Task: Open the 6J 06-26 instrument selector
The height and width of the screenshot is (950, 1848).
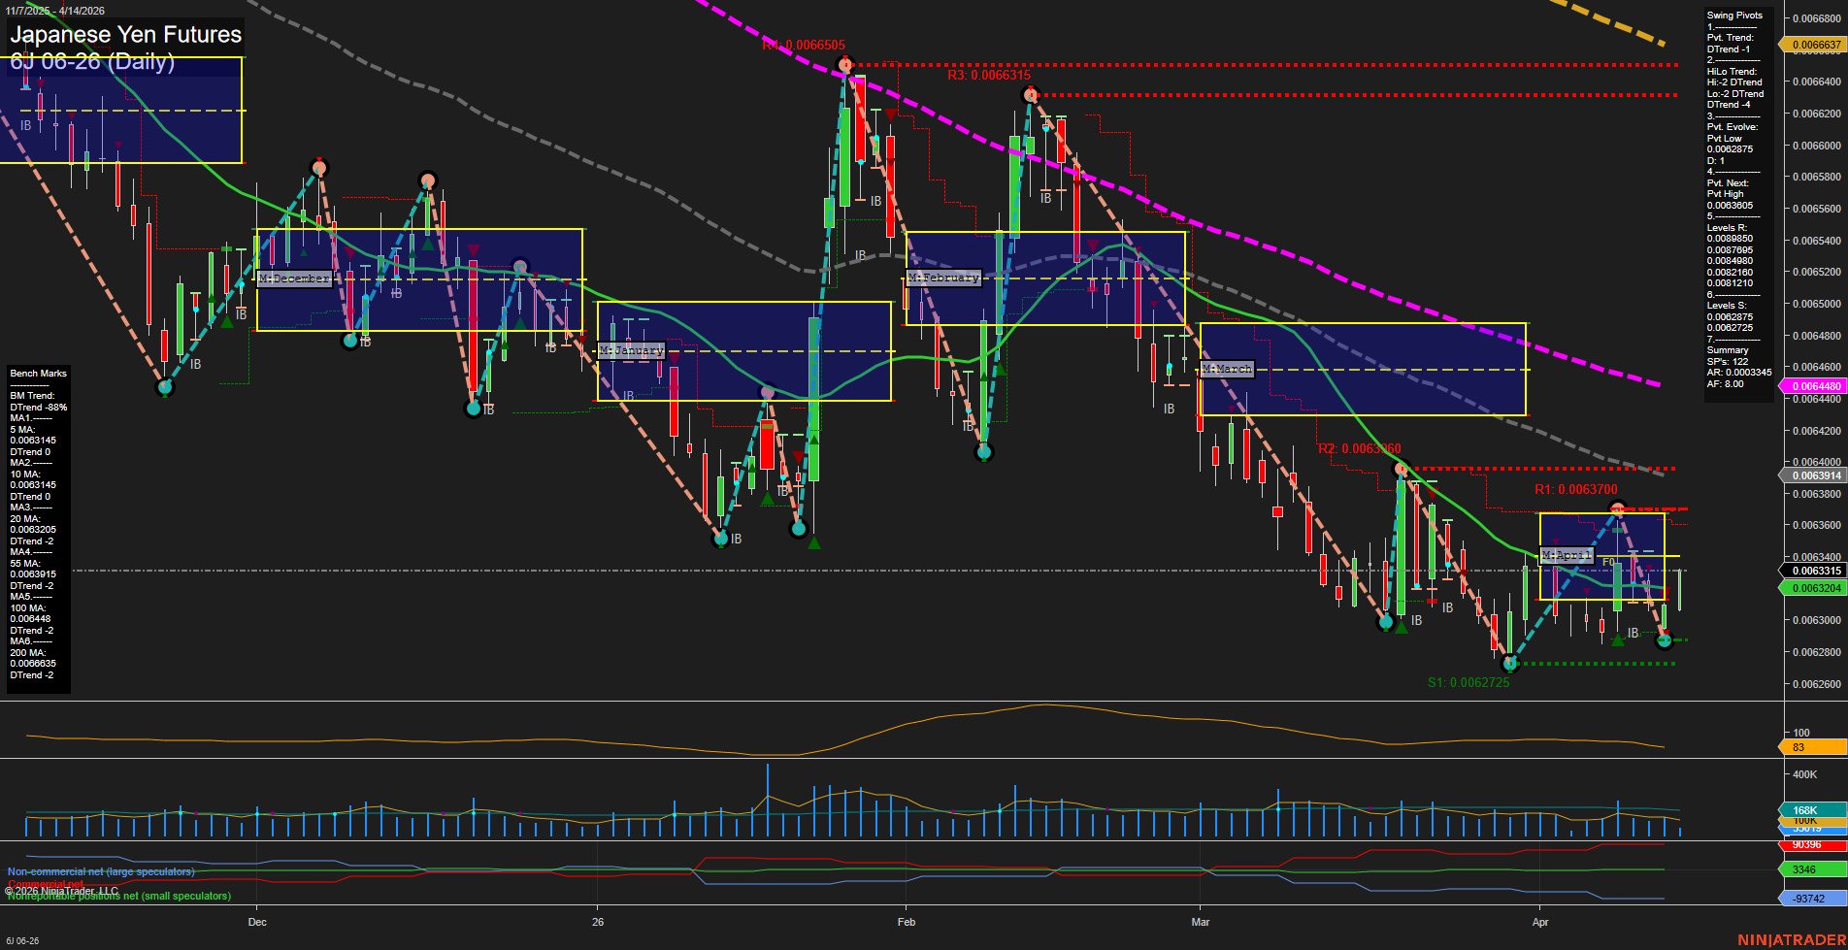Action: pos(21,941)
